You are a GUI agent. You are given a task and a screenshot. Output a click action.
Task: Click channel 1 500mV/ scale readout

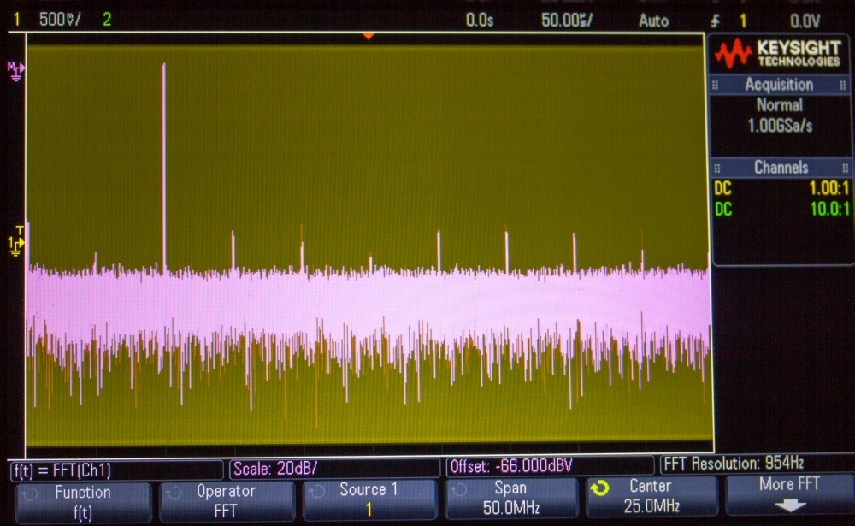[x=60, y=20]
